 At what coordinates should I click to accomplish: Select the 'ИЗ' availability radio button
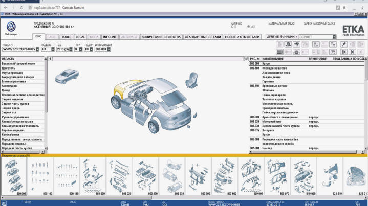coord(249,27)
